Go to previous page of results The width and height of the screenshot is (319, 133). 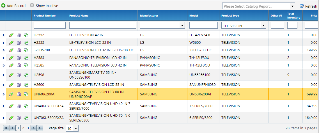[12, 128]
